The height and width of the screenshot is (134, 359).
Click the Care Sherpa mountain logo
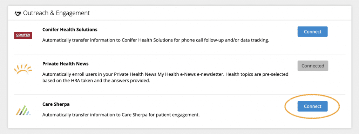23,110
